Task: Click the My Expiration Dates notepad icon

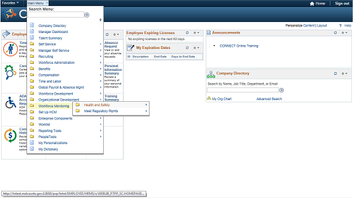Action: 131,48
